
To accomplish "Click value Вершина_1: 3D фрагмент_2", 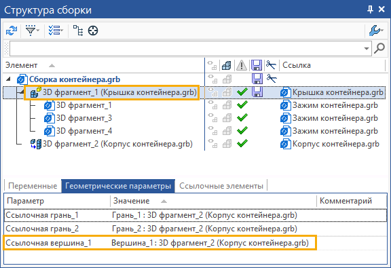I will [x=210, y=243].
